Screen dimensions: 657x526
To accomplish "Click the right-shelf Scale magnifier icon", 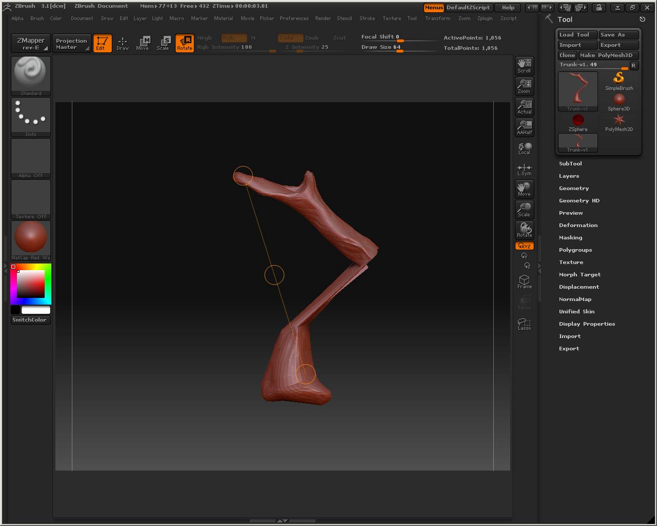I will 524,209.
